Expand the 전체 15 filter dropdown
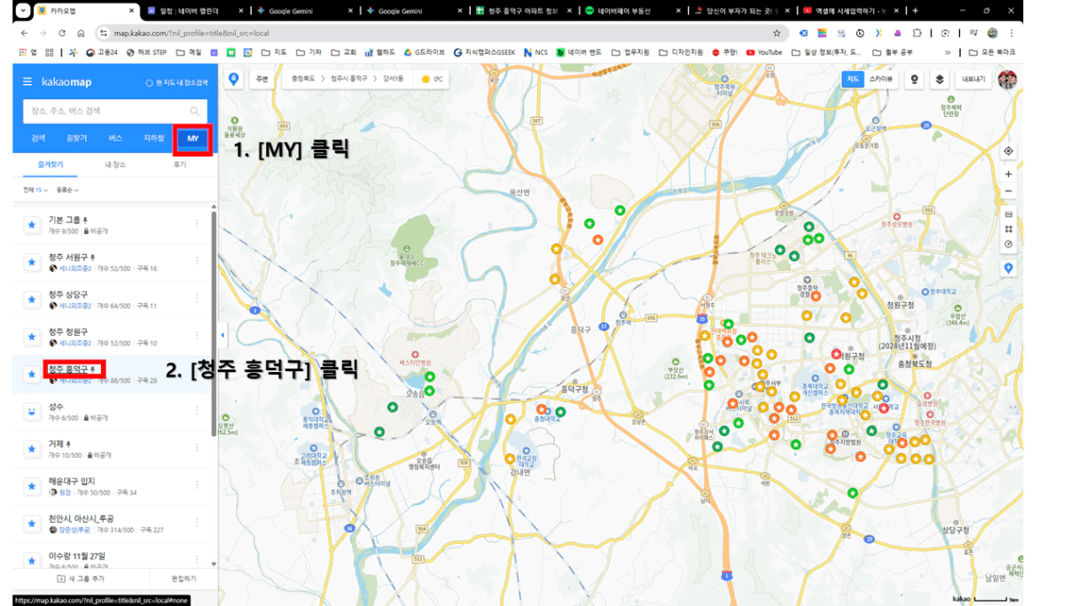The width and height of the screenshot is (1078, 606). 35,190
